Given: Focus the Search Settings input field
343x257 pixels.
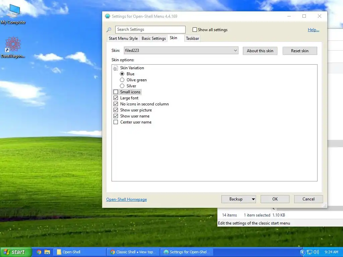Looking at the screenshot, I should click(x=150, y=29).
